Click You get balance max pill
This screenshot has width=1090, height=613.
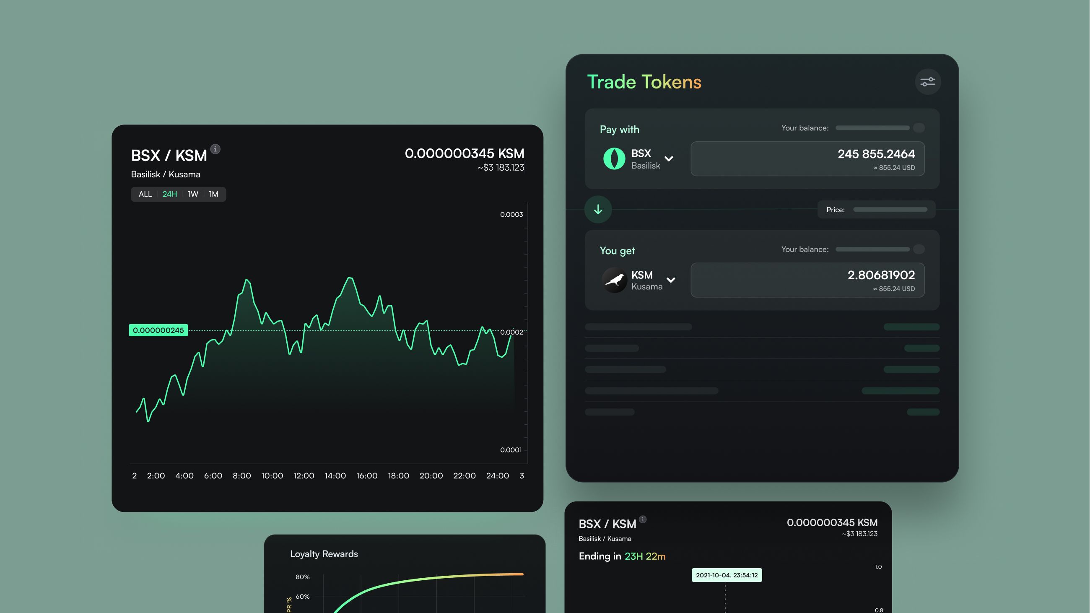click(x=919, y=249)
